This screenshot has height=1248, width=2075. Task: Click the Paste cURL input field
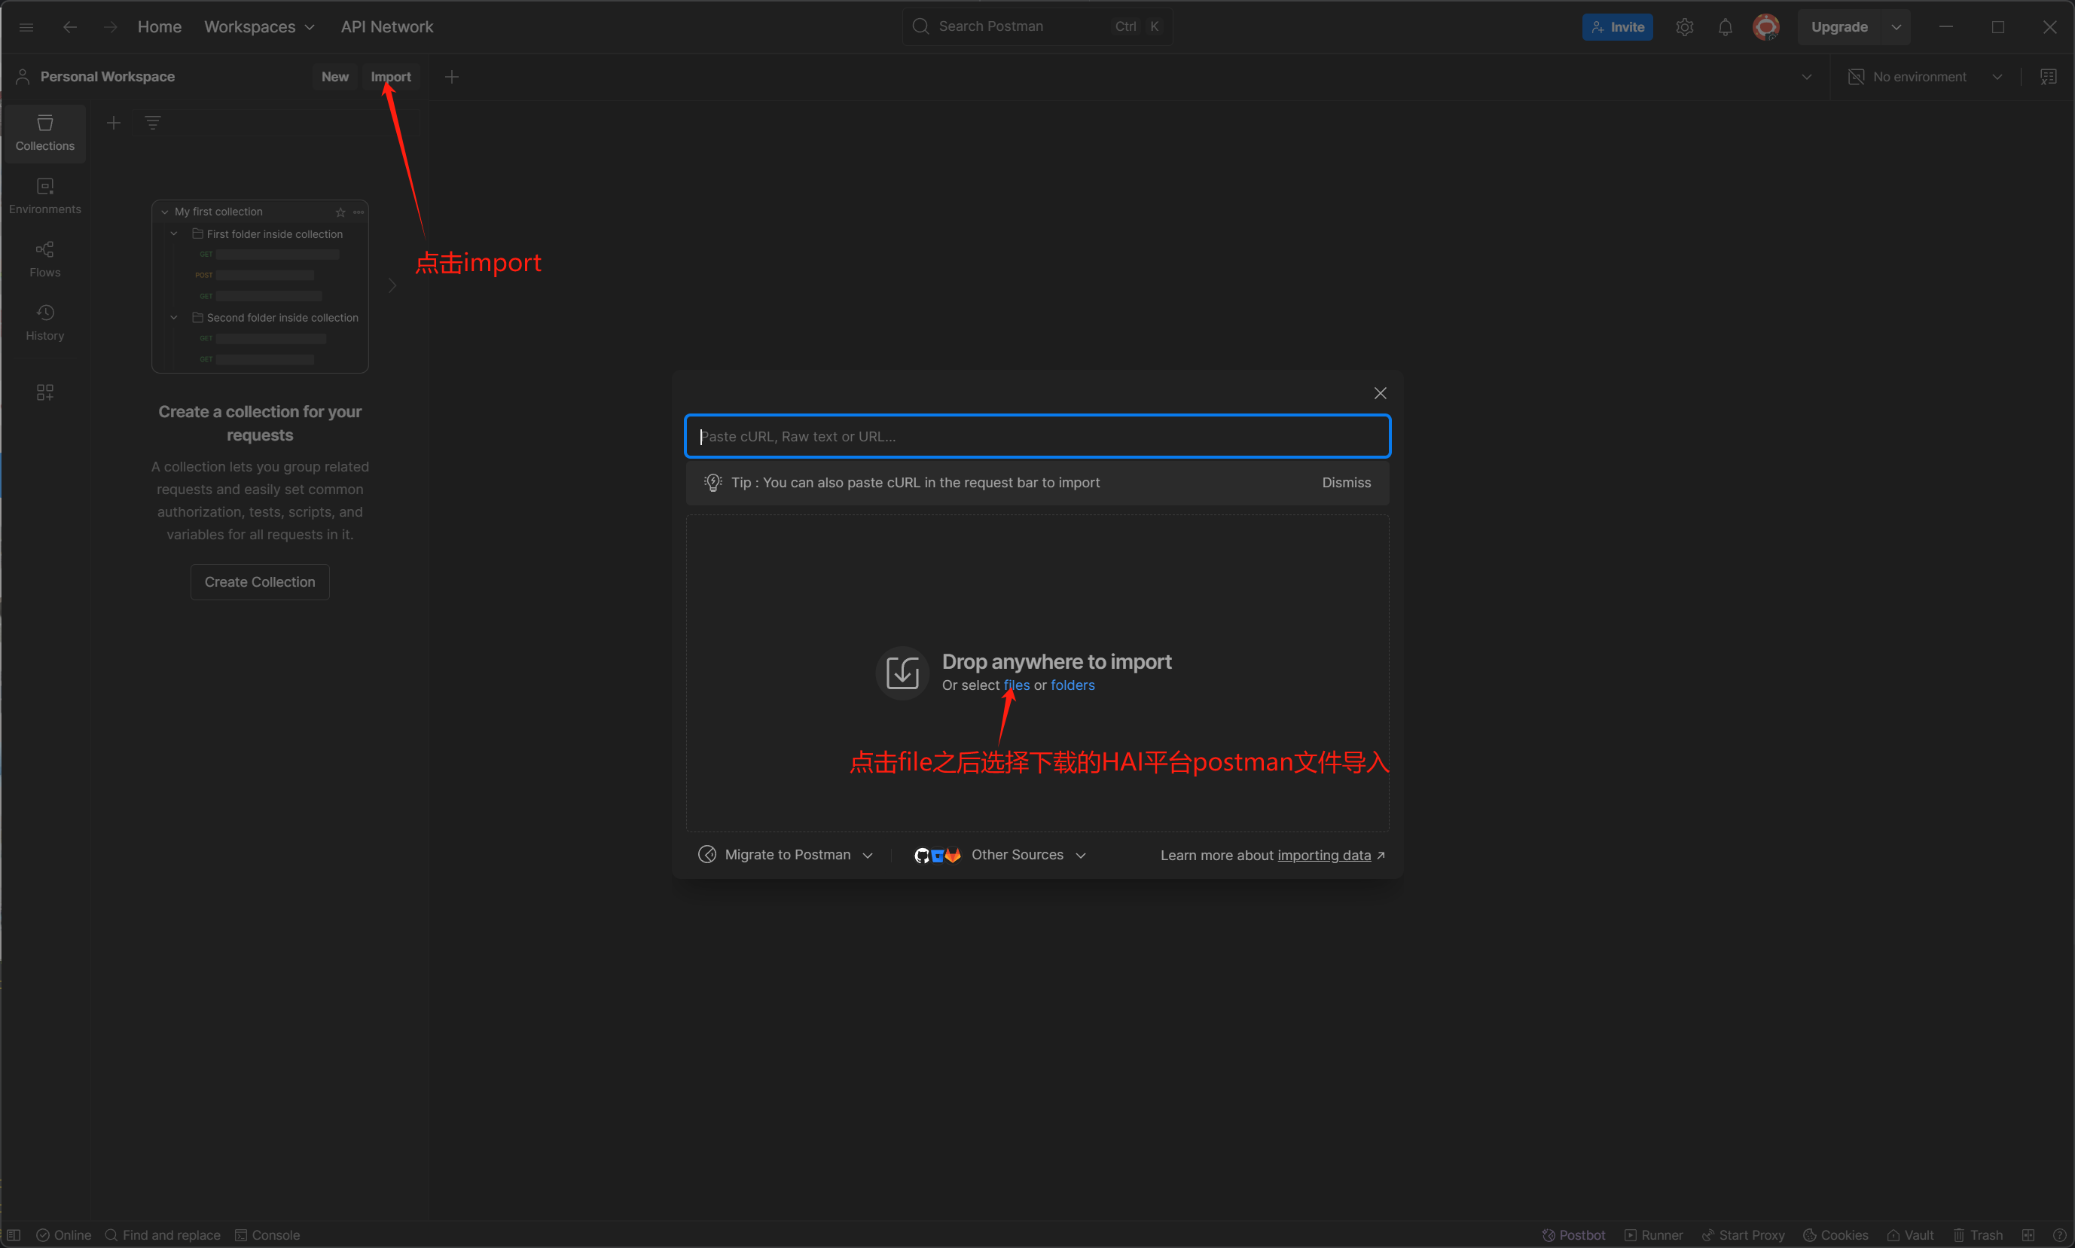[1036, 437]
